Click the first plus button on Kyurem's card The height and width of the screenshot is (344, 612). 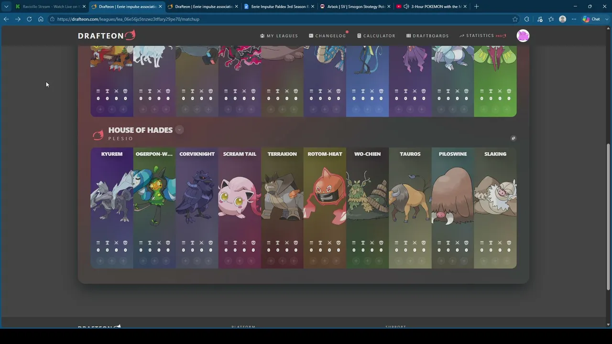(x=100, y=261)
